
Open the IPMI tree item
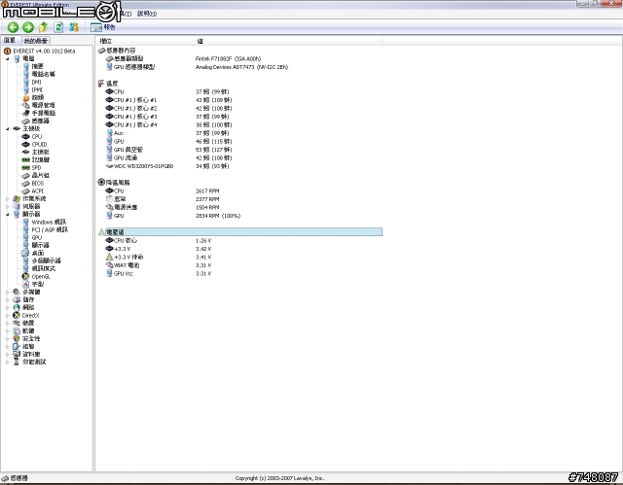[x=37, y=90]
